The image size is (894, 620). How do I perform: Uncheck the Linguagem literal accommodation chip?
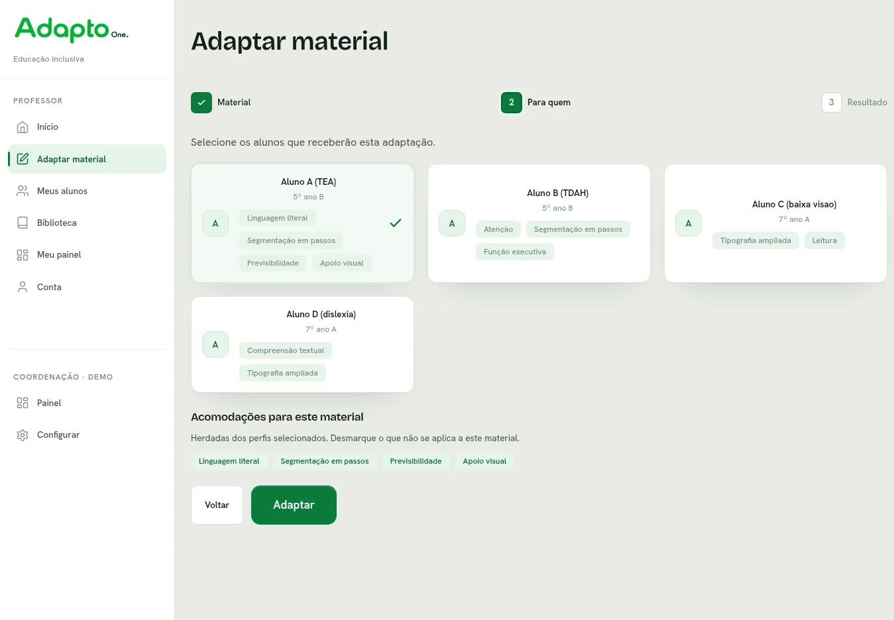[x=229, y=461]
